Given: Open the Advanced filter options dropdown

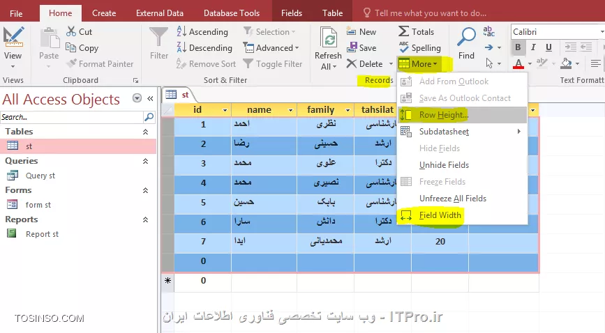Looking at the screenshot, I should [271, 48].
